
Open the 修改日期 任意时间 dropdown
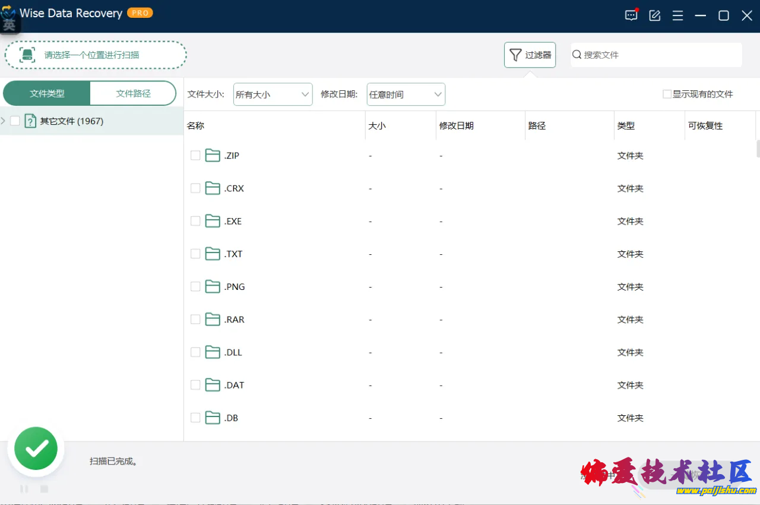406,94
